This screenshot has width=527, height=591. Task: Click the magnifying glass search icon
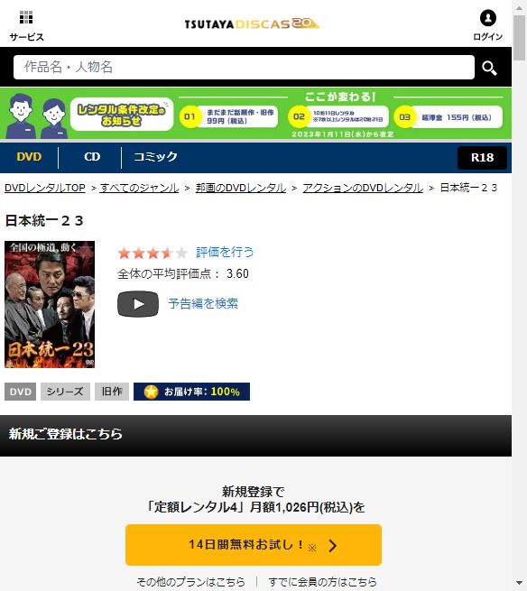489,68
